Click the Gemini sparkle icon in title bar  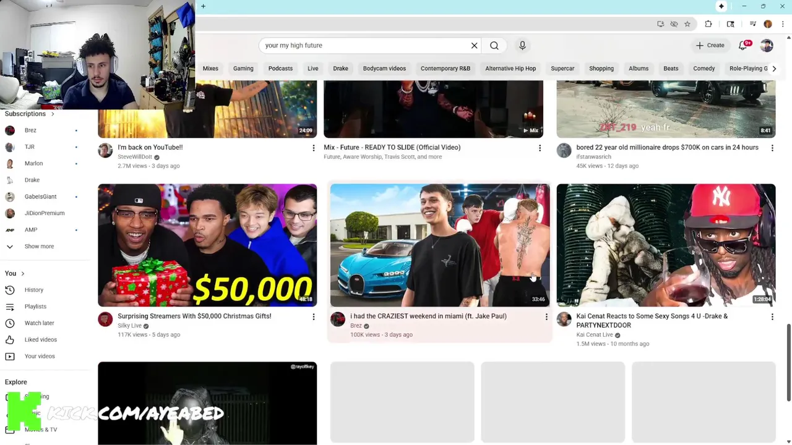721,6
